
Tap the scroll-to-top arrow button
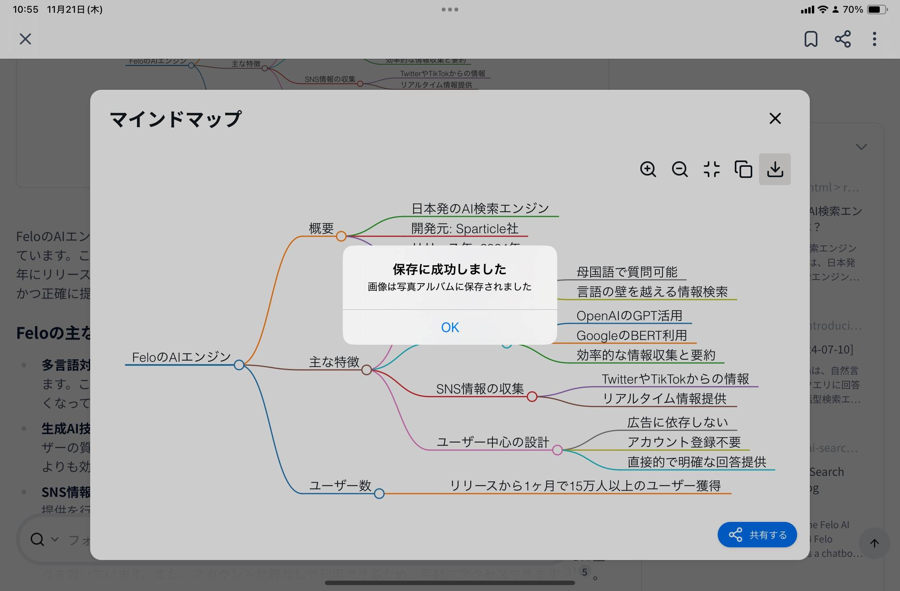coord(874,543)
